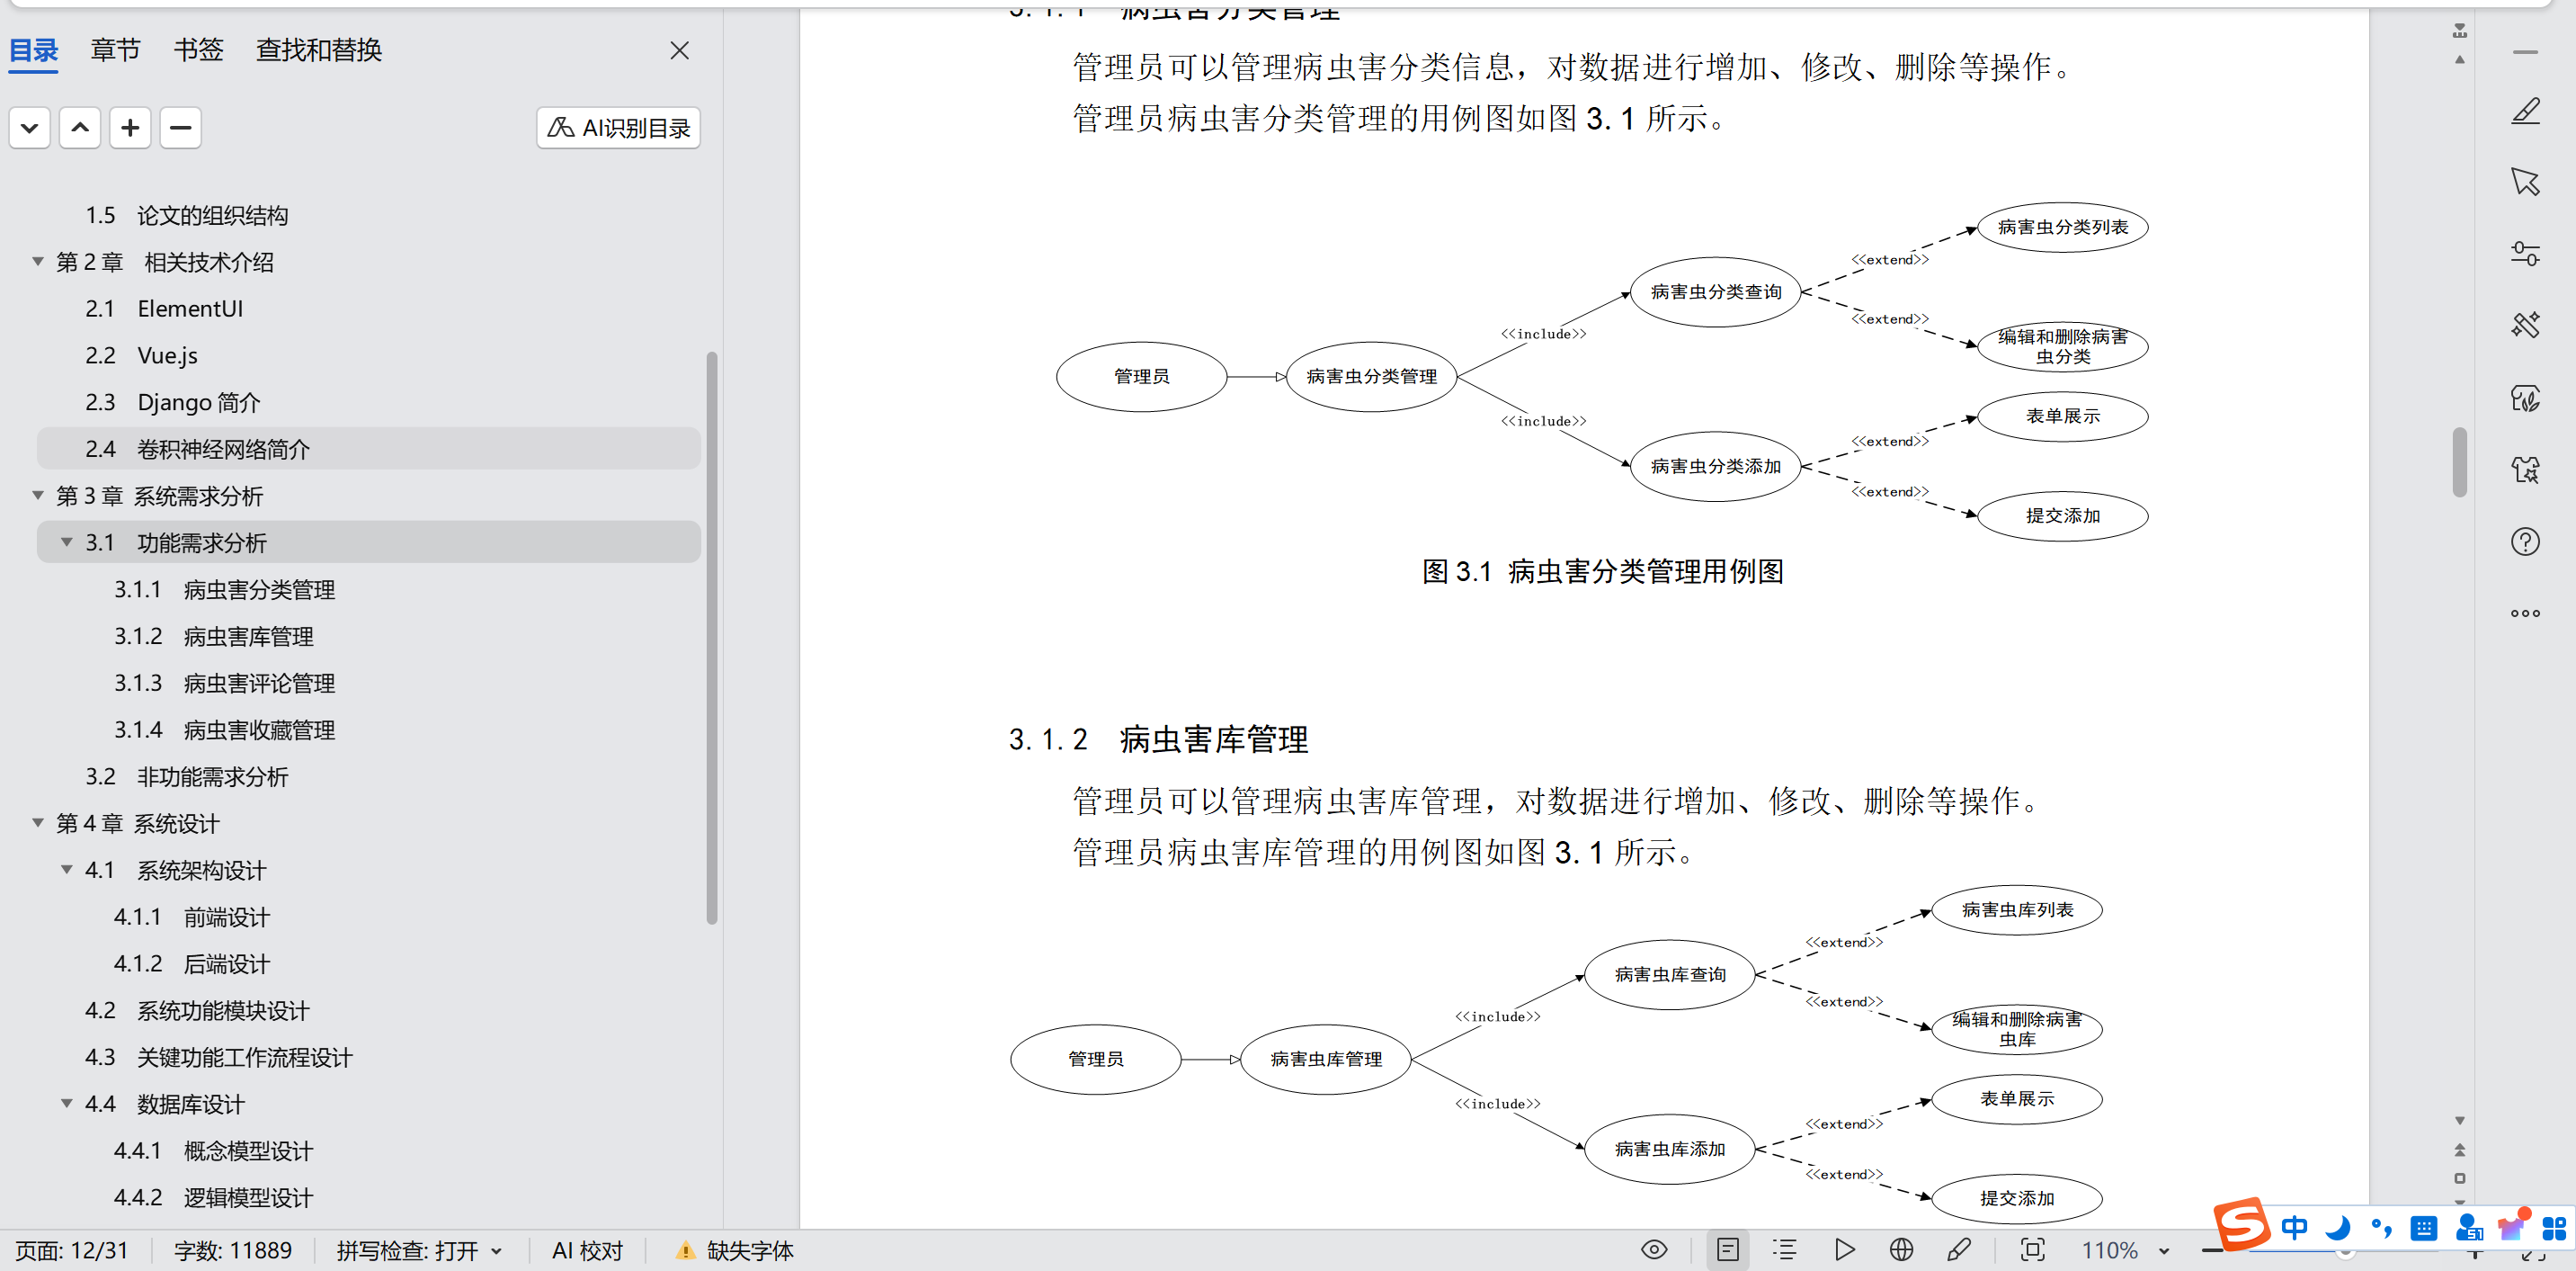Open the leaf theme skin icon
The height and width of the screenshot is (1271, 2576).
coord(2525,398)
